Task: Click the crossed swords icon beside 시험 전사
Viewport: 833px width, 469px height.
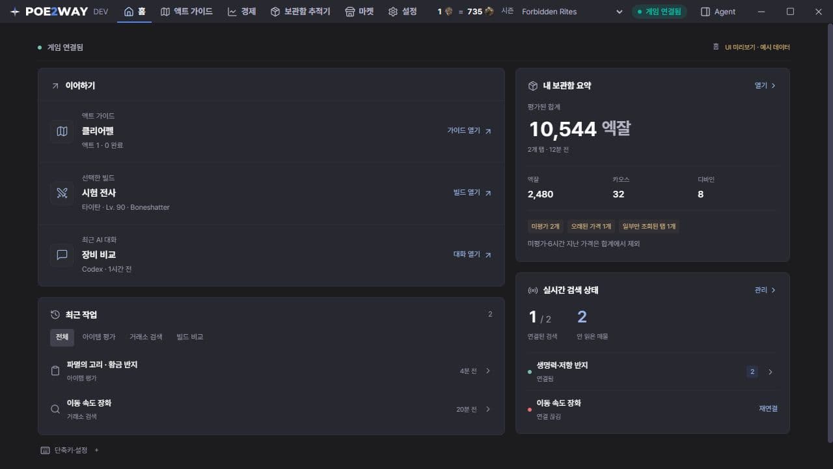Action: tap(62, 193)
